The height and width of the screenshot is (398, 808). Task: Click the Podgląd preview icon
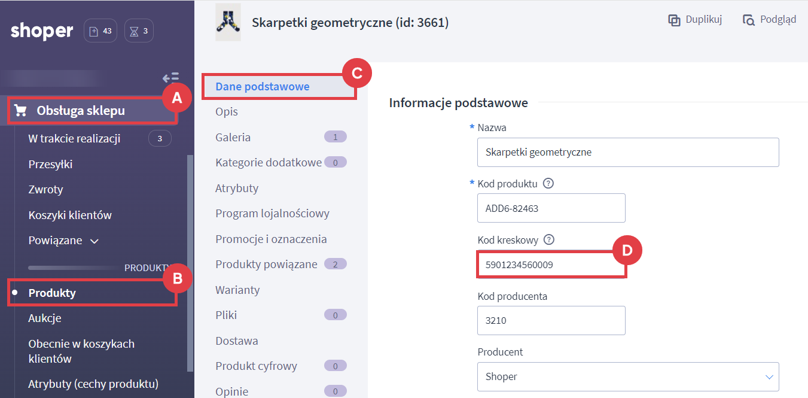tap(749, 20)
